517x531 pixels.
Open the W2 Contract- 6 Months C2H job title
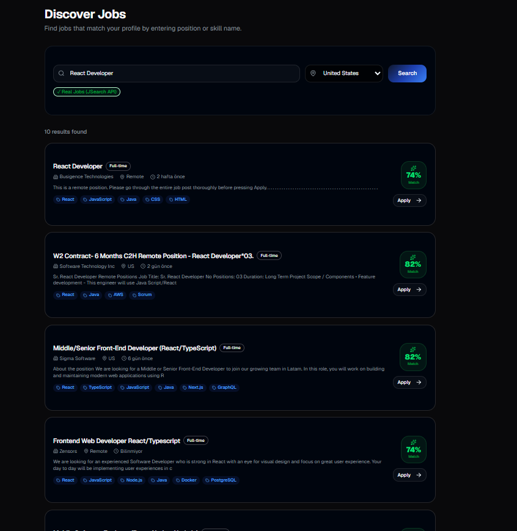(153, 256)
